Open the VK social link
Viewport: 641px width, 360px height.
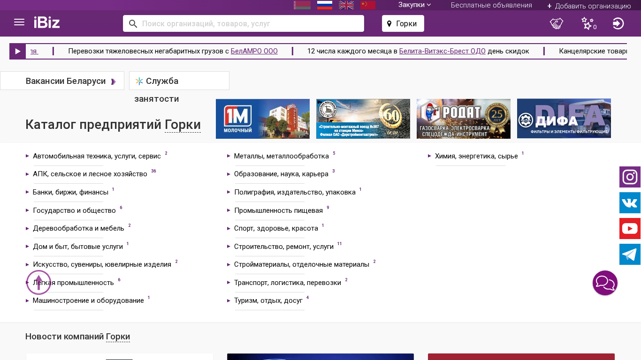click(630, 203)
